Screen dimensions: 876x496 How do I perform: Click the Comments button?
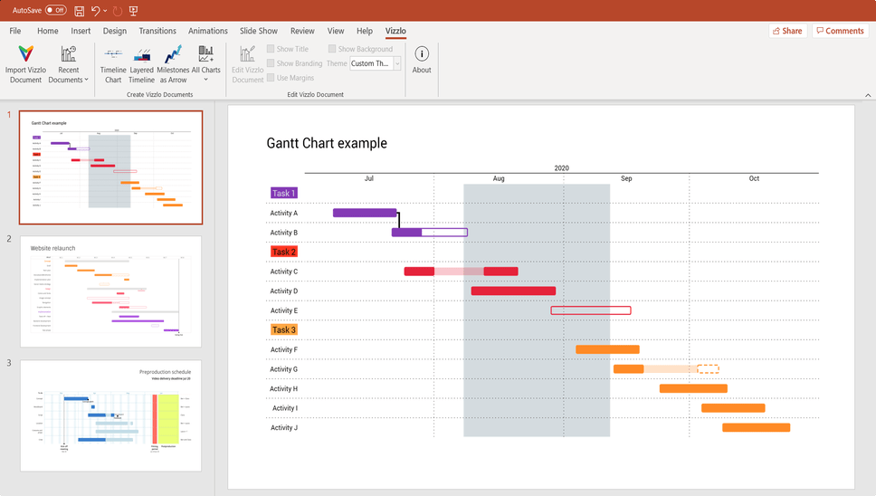pyautogui.click(x=840, y=31)
